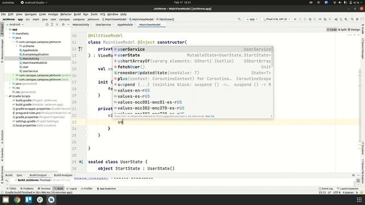Toggle Gradle tool window on right edge

(363, 28)
